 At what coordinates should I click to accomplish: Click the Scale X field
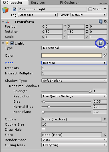click(x=54, y=37)
